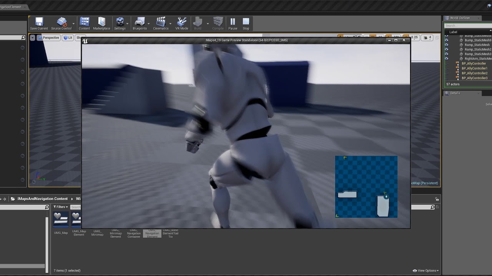Select BP_AllyController2 in the outliner
This screenshot has height=276, width=492.
tap(474, 73)
